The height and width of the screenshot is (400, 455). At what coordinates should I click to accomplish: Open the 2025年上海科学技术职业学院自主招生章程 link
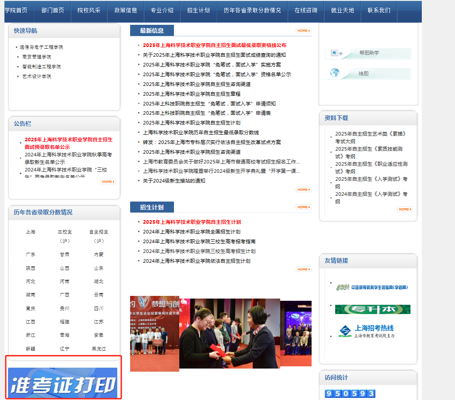pyautogui.click(x=192, y=94)
